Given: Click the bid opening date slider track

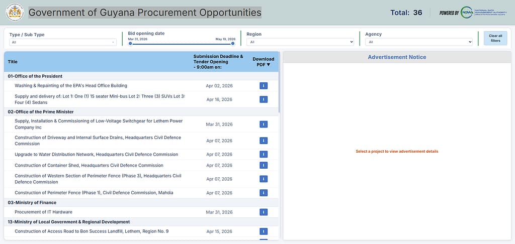Looking at the screenshot, I should pos(182,44).
